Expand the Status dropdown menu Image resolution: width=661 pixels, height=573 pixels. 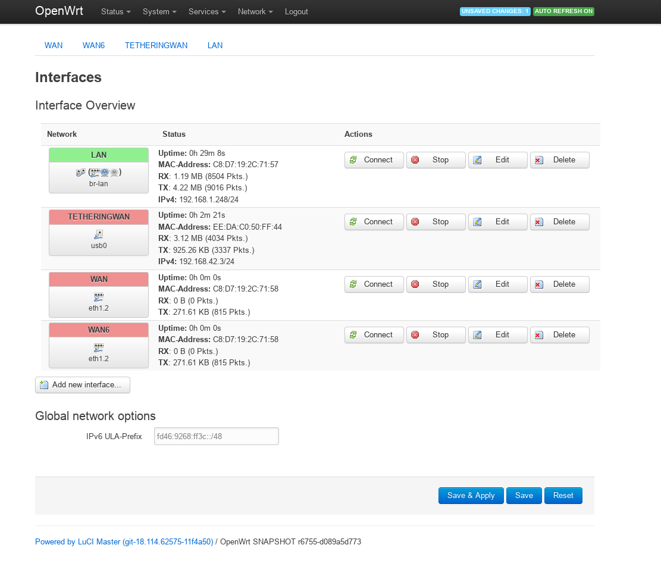(115, 12)
